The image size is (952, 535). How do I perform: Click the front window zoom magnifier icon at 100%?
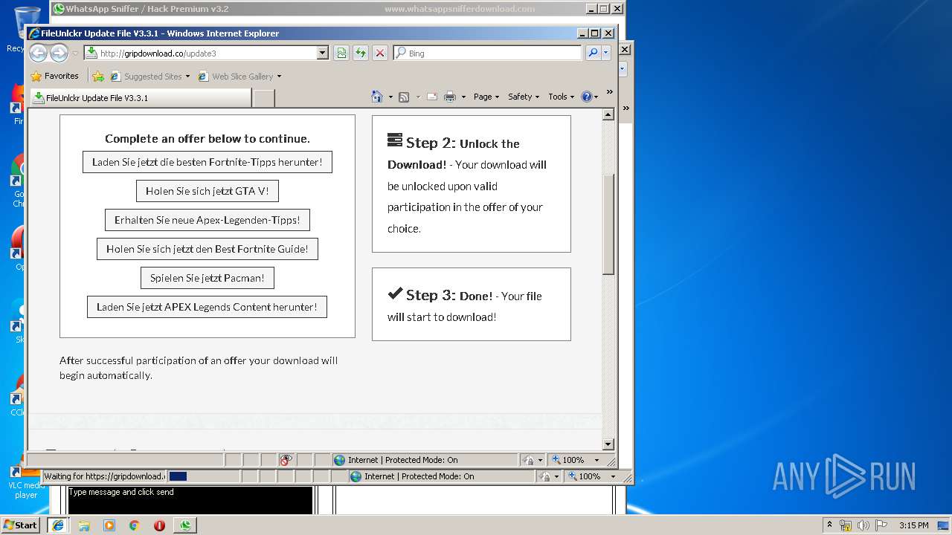point(556,460)
